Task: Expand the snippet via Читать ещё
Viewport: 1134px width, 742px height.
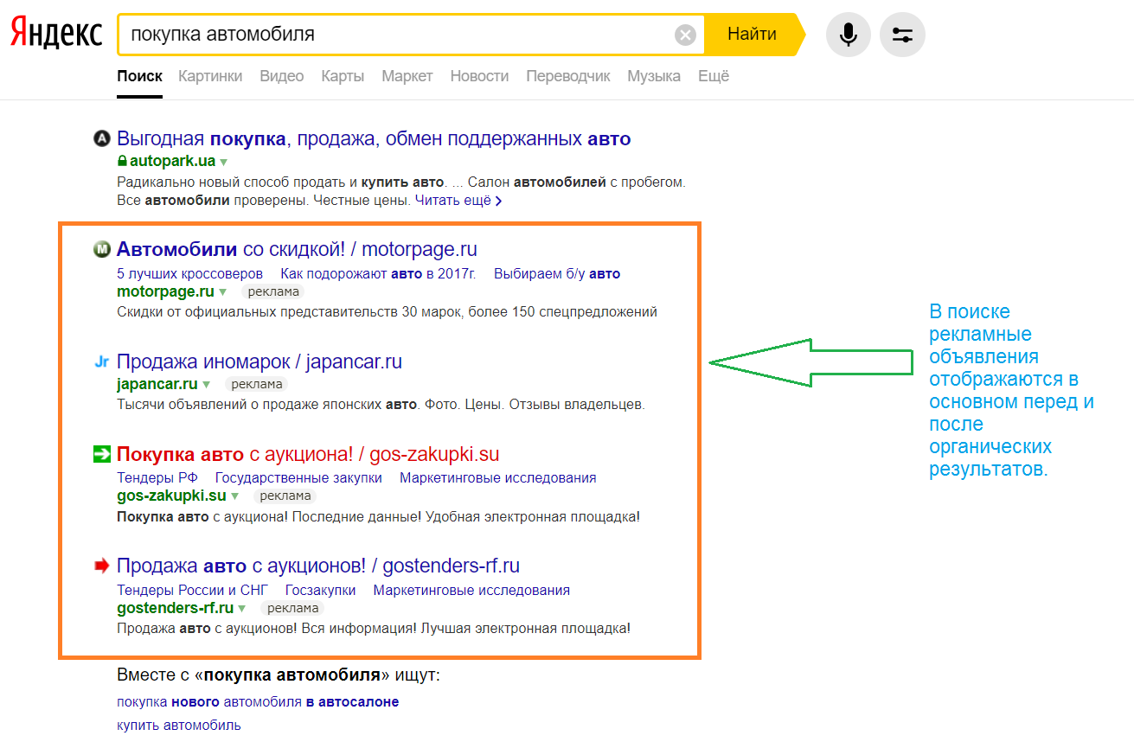Action: click(x=458, y=200)
